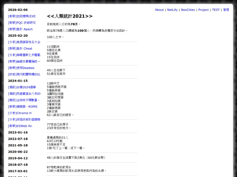Screen dimensions: 237x177
Task: Toggle the 2024-01-15 date group
Action: pos(18,81)
